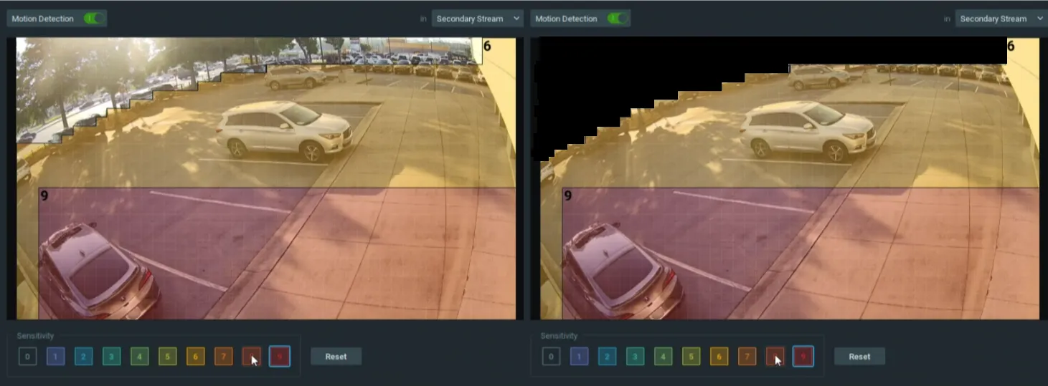The image size is (1048, 386).
Task: Select sensitivity 1 in left panel
Action: [55, 356]
